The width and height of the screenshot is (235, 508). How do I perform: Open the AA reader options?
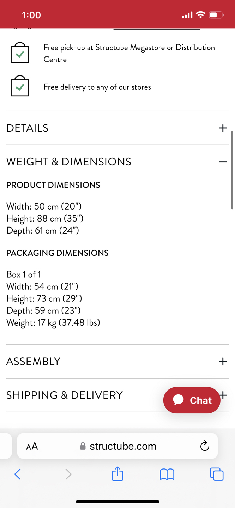[32, 446]
